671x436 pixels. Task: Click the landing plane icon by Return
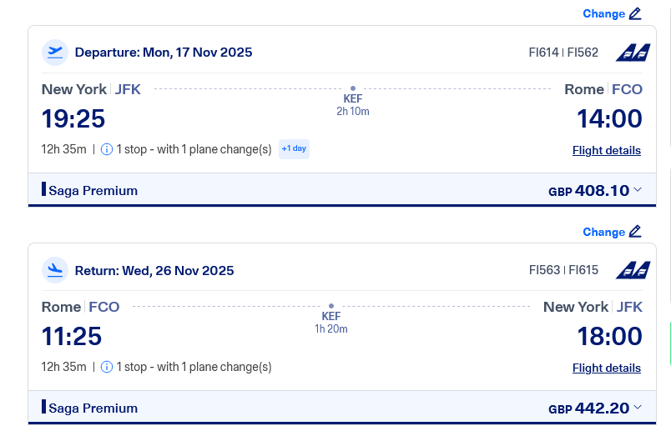pos(55,270)
